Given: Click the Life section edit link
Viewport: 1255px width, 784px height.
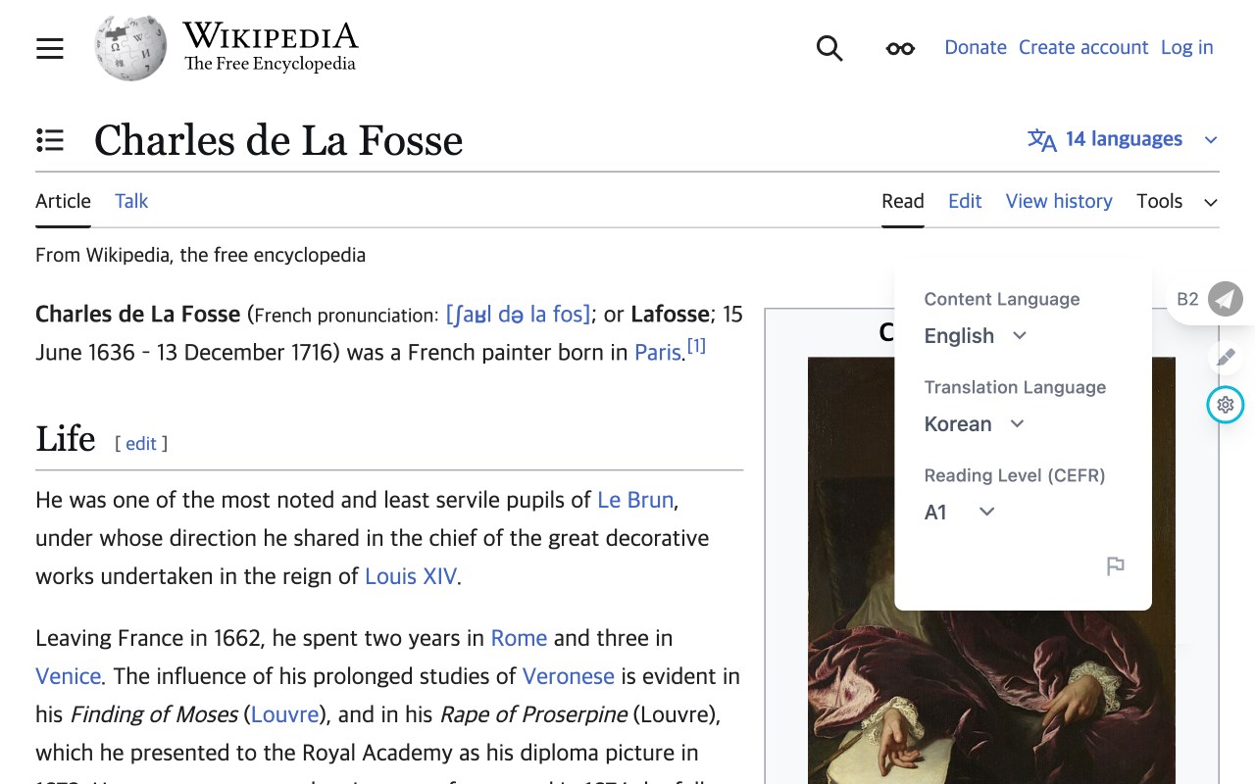Looking at the screenshot, I should (141, 443).
